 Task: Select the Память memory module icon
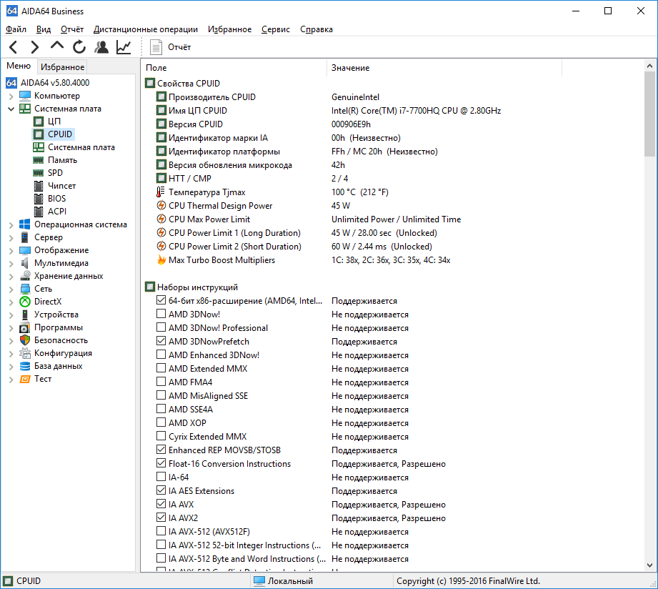[x=38, y=160]
